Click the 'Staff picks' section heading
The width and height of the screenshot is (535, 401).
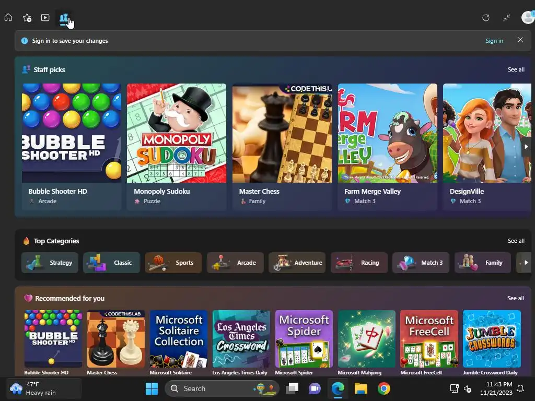pos(49,69)
